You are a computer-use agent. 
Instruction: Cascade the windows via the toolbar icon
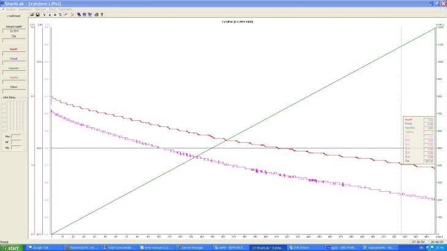point(79,15)
